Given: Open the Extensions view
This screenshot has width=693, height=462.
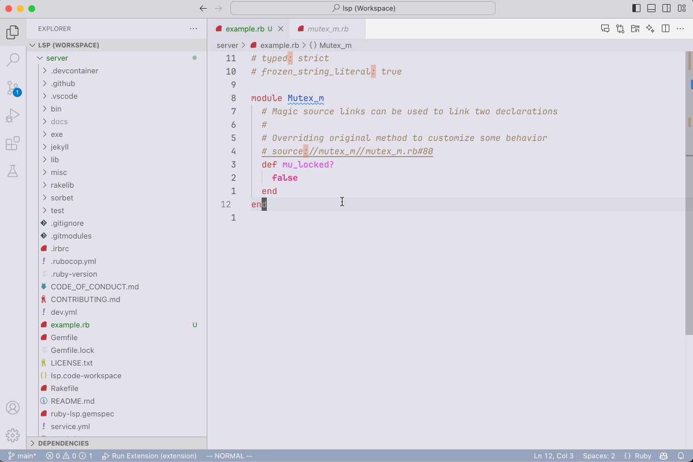Looking at the screenshot, I should [x=13, y=143].
